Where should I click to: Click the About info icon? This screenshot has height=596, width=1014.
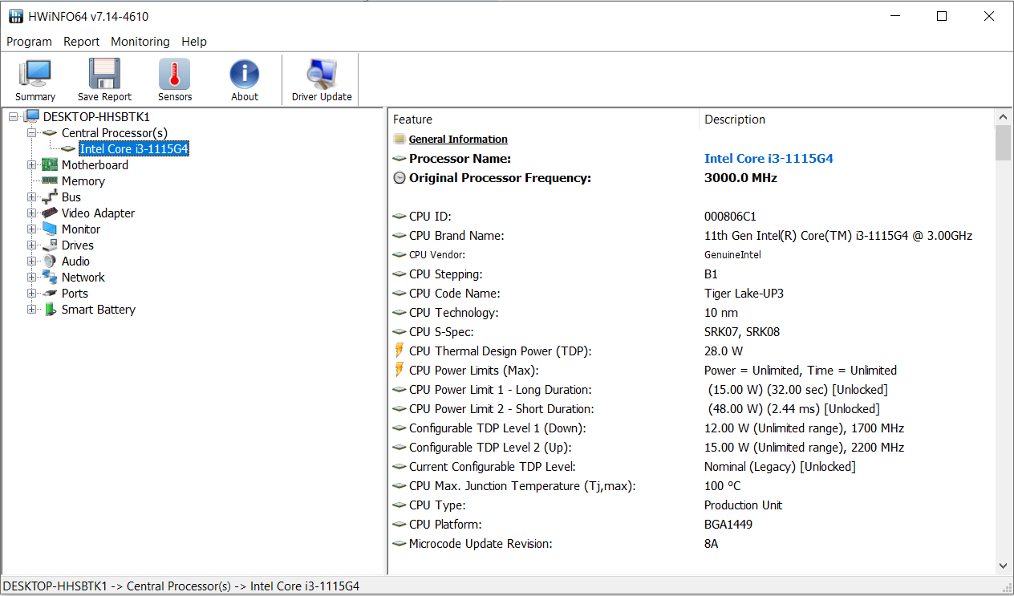245,75
